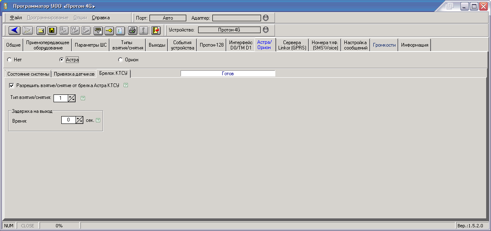Click the device status indicator lamp
Viewport: 491px width, 231px height.
tap(266, 30)
